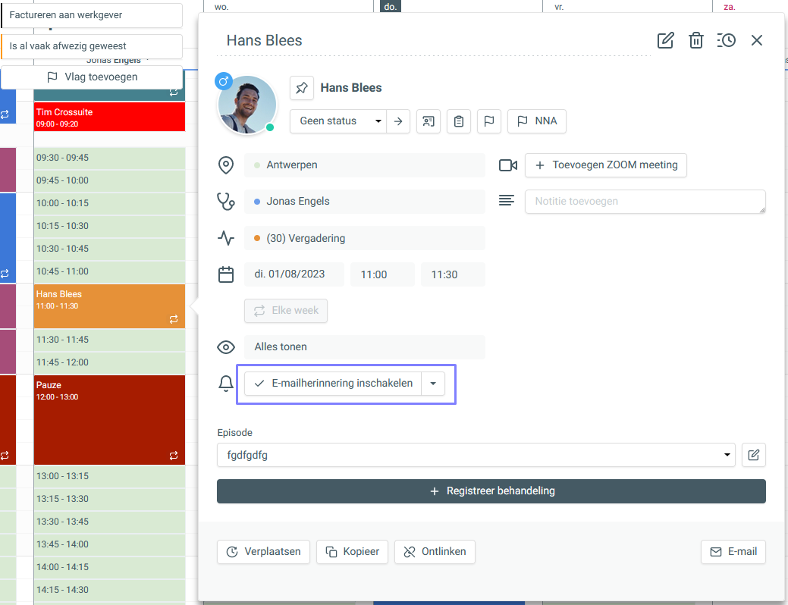Select the 13:30 - 13:45 time slot
Screen dimensions: 788x605
point(109,522)
